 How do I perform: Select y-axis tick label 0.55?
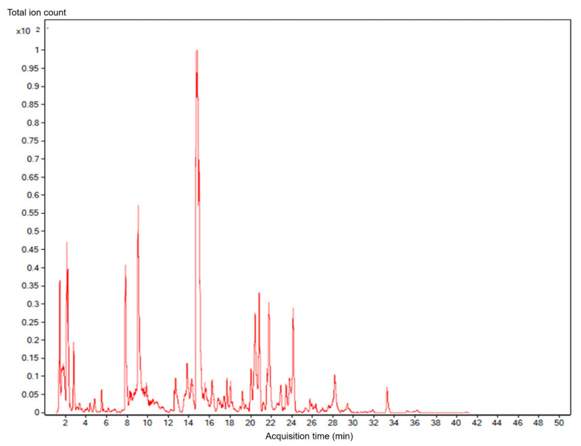[x=30, y=213]
